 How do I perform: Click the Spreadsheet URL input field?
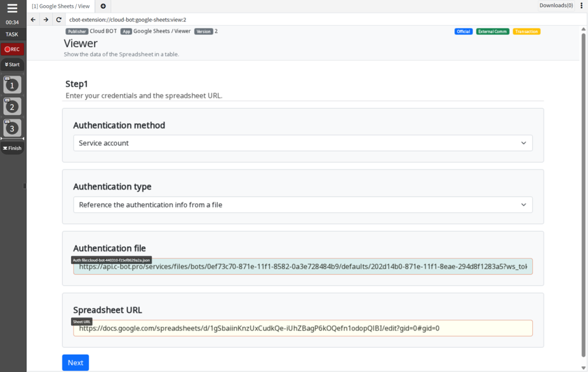[x=303, y=328]
